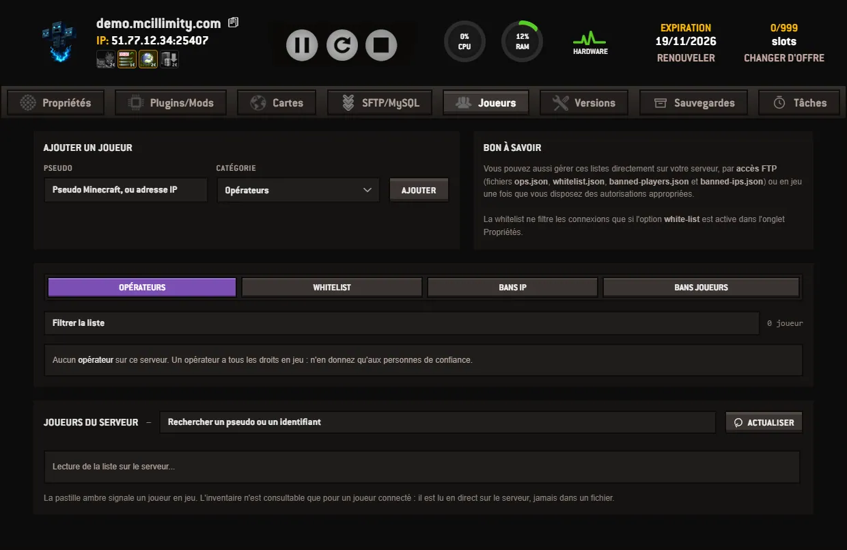Viewport: 847px width, 550px height.
Task: Open the Tâches tab
Action: [x=799, y=102]
